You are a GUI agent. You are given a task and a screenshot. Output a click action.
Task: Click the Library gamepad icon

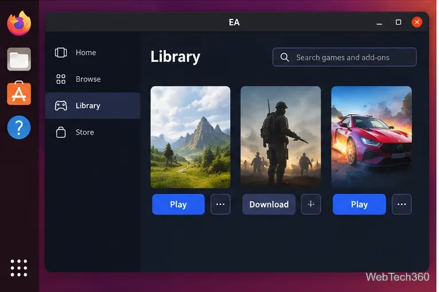pos(61,106)
